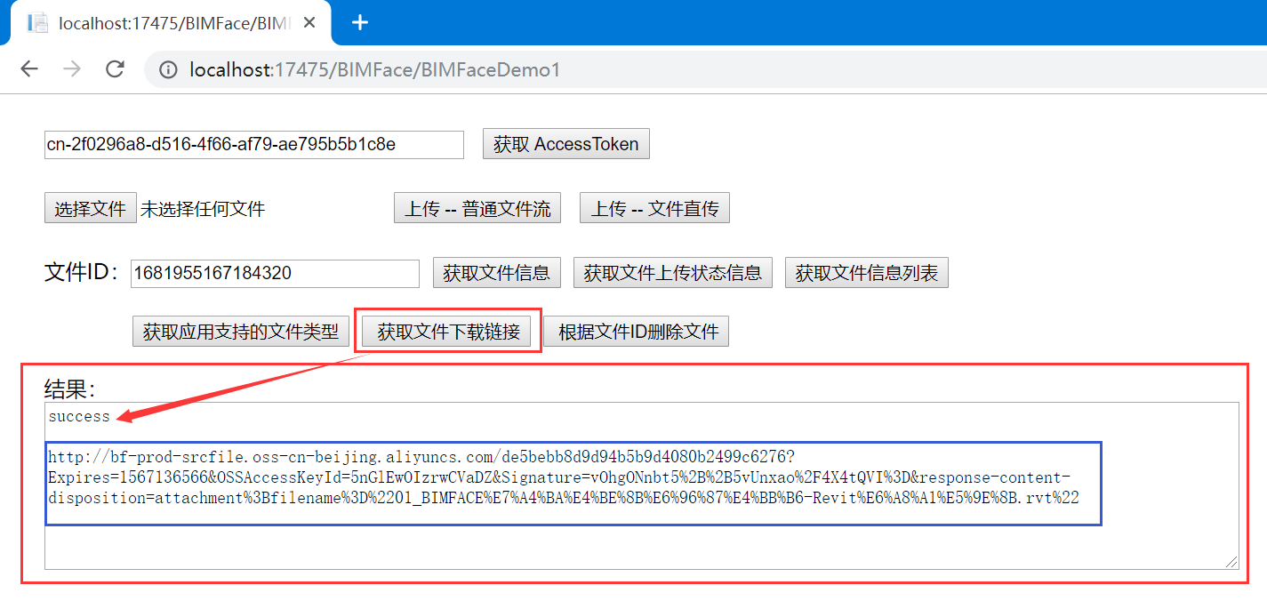This screenshot has height=601, width=1267.
Task: Close the localhost:17475 browser tab
Action: 309,22
